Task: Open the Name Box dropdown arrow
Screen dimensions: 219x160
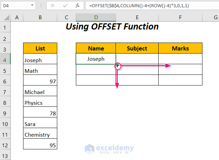Action: [33, 5]
